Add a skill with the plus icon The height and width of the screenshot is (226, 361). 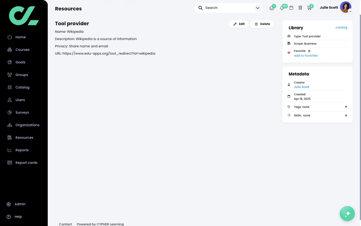[346, 116]
